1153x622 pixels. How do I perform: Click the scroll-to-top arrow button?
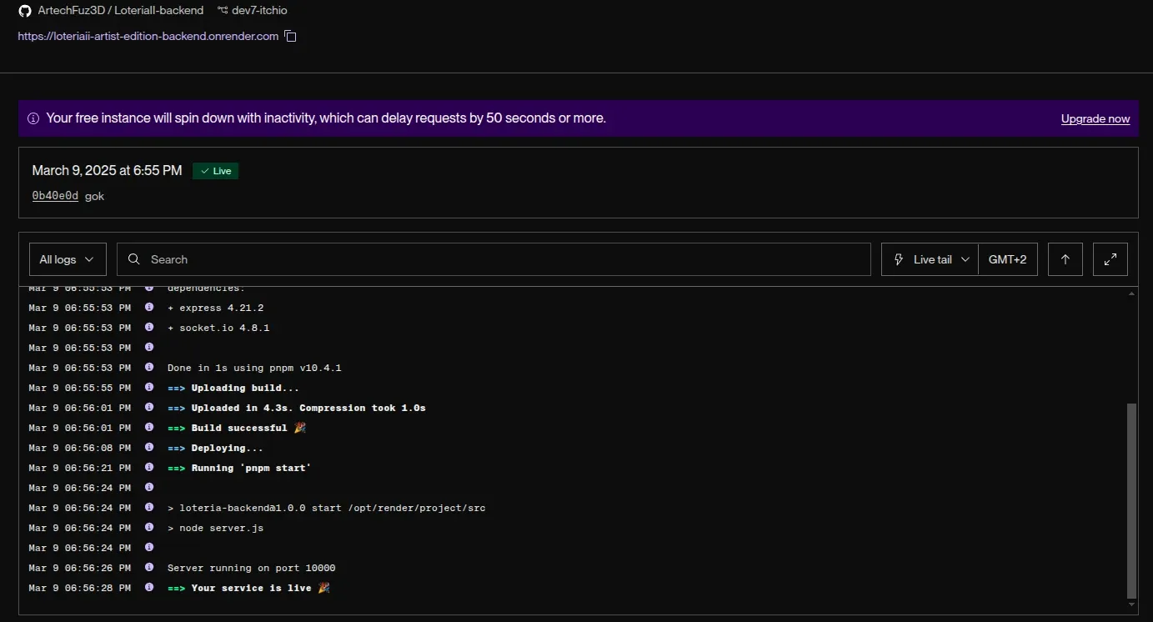1065,259
